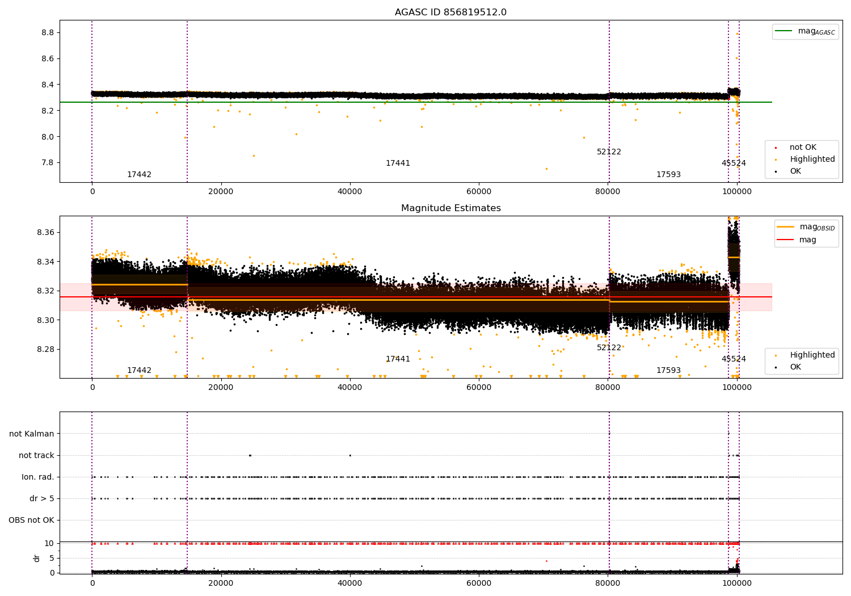The image size is (851, 596).
Task: Click the 20000 x-tick under the AGASC ID plot
Action: 221,192
